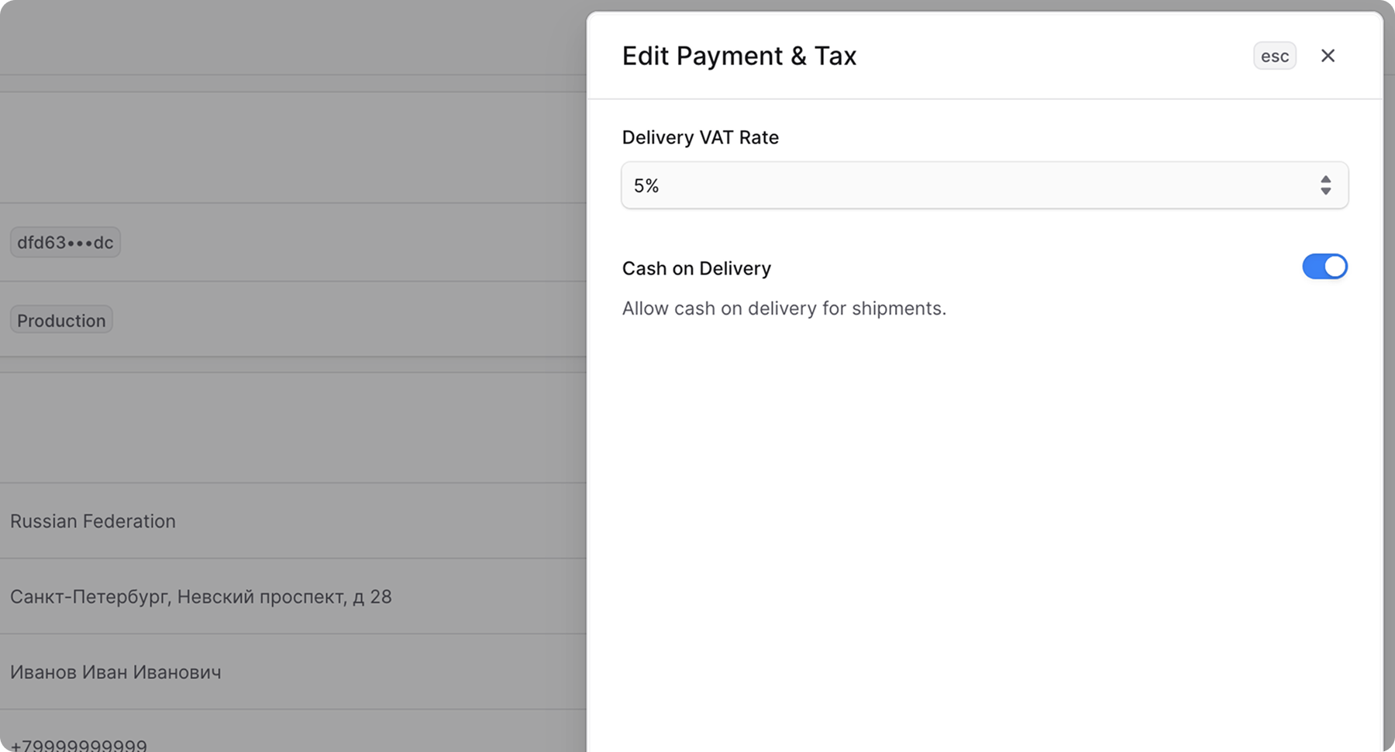The height and width of the screenshot is (752, 1395).
Task: Click the Allow cash on delivery description
Action: [x=784, y=308]
